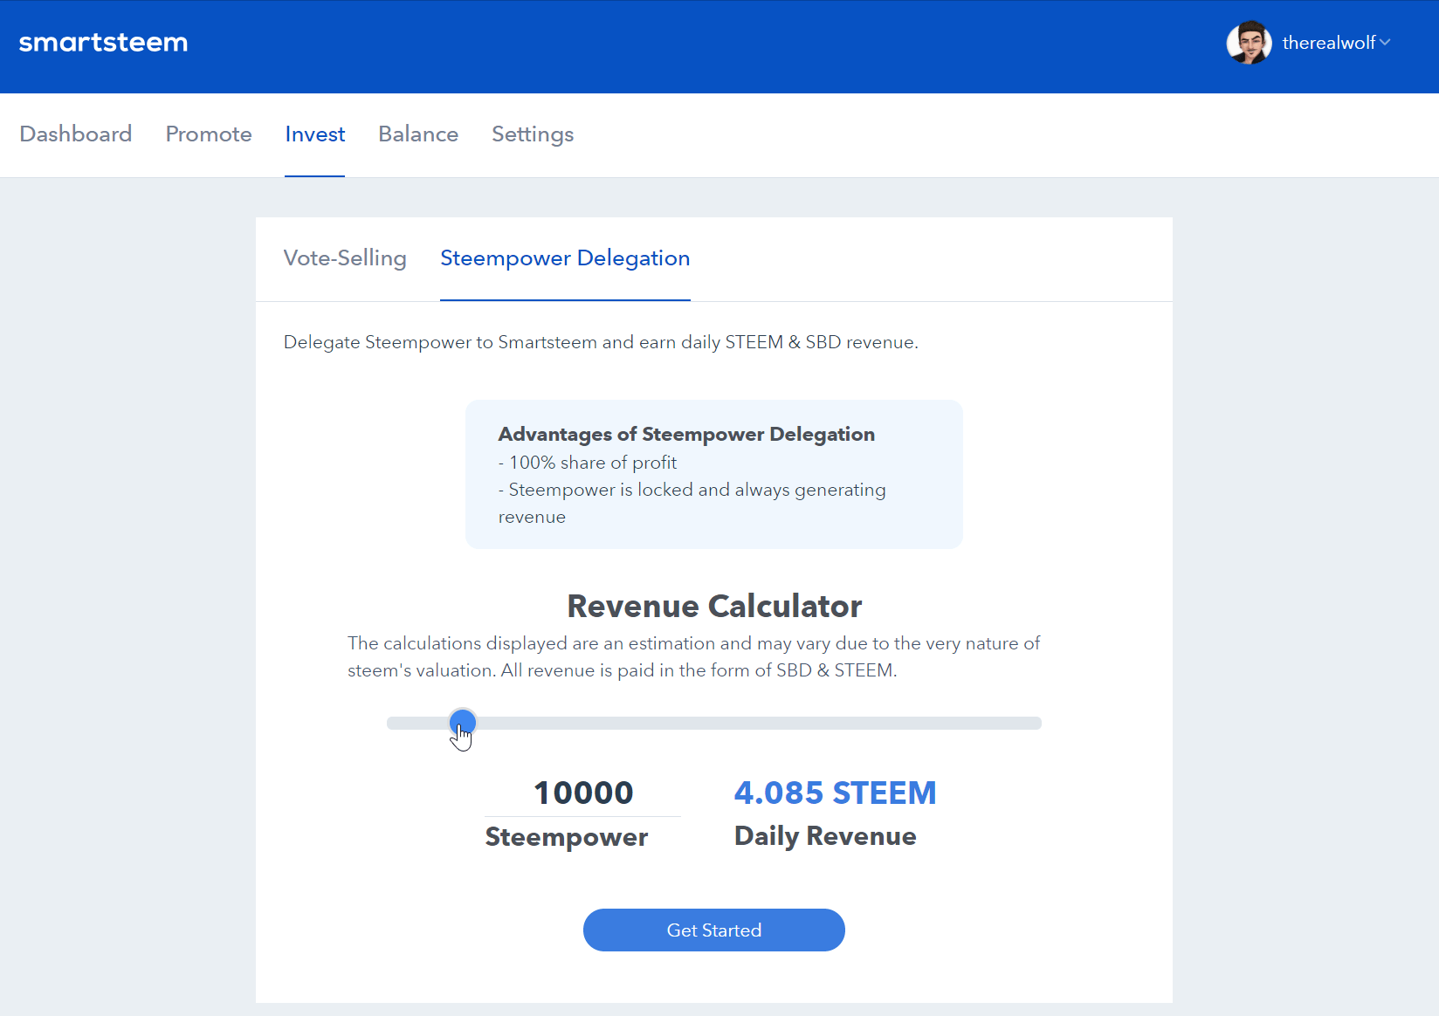Switch to the Balance tab
This screenshot has width=1439, height=1016.
pos(418,134)
